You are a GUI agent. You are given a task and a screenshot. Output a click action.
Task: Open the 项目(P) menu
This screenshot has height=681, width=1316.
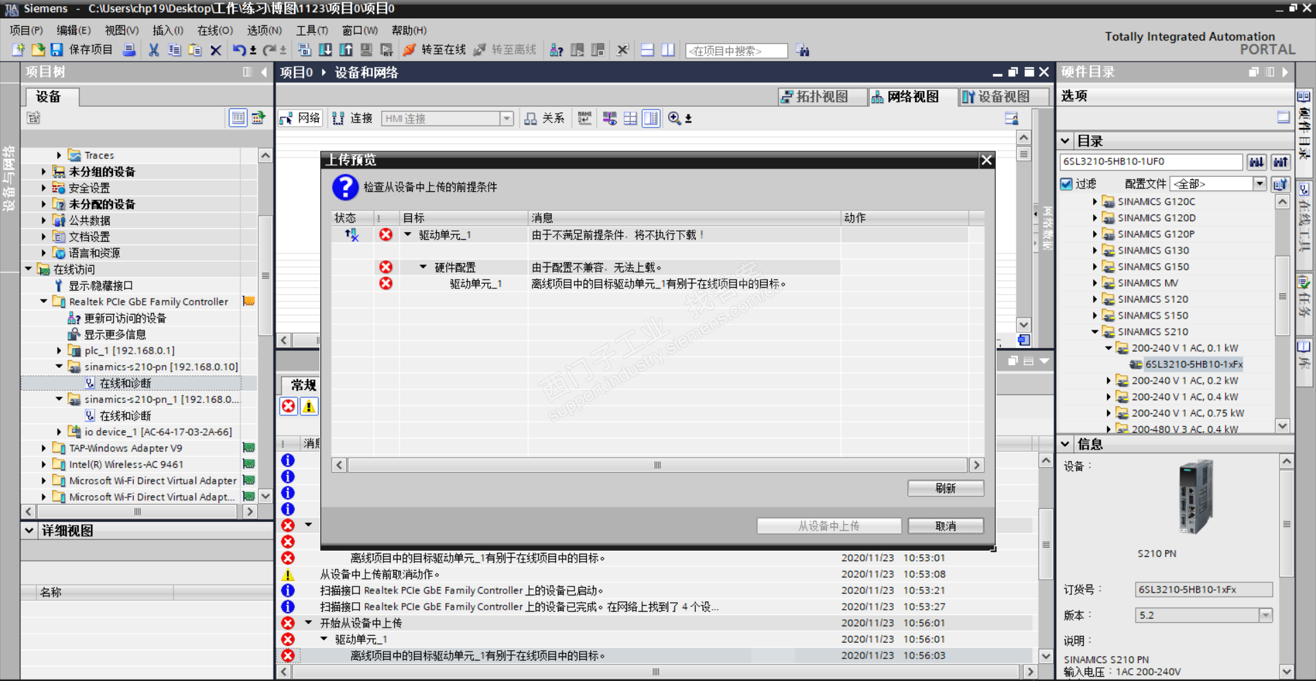(26, 30)
